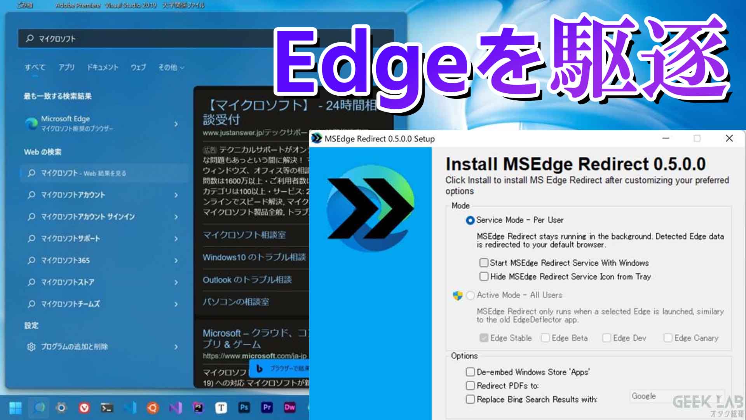Open the パソコンの相談室 link

tap(236, 302)
